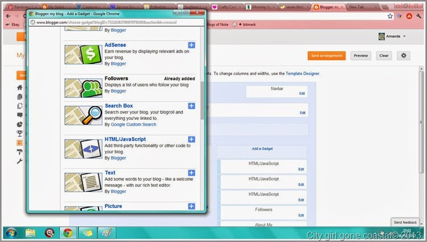Switch to the Mommy browser tab
The width and height of the screenshot is (427, 242).
click(261, 7)
